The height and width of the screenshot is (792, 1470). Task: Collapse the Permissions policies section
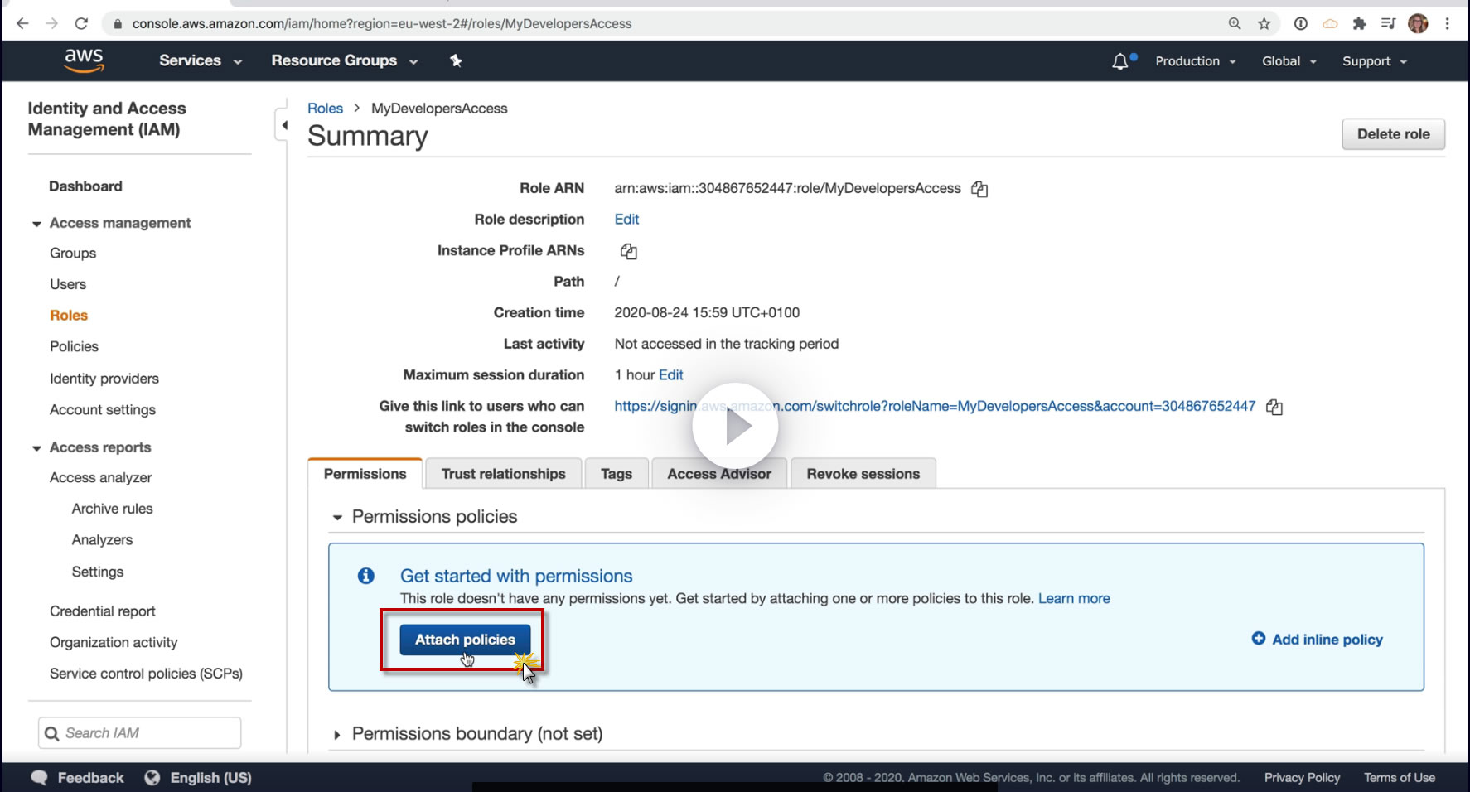click(x=337, y=518)
